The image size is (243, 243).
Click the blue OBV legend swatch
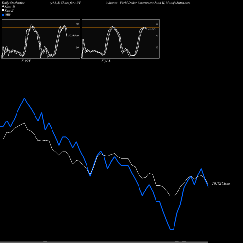(x=3, y=15)
